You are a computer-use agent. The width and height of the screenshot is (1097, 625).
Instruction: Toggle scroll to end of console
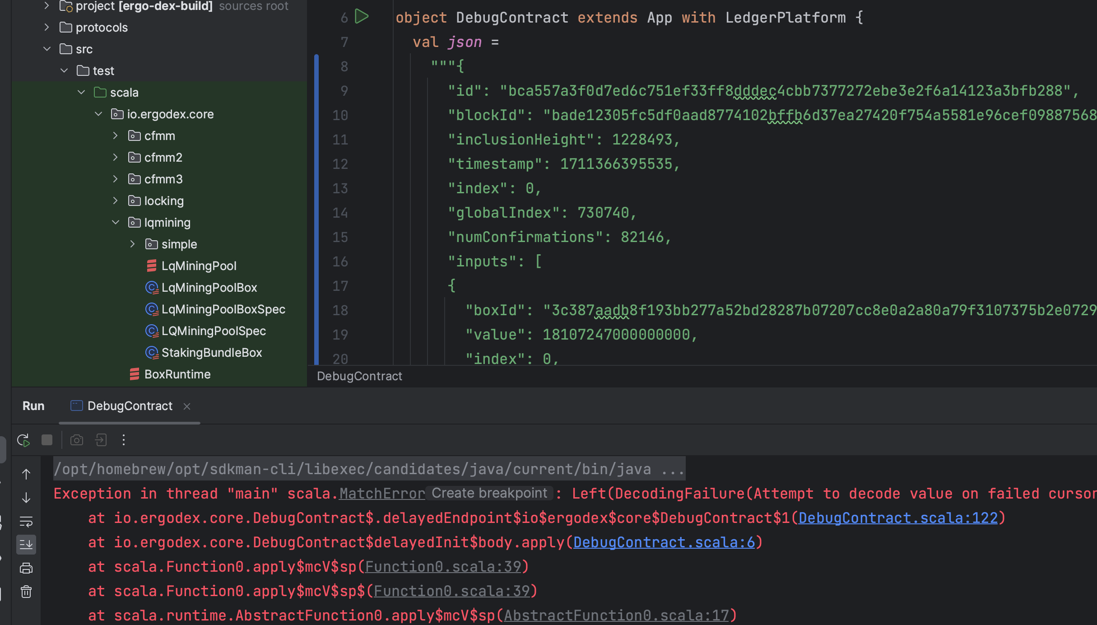tap(26, 545)
